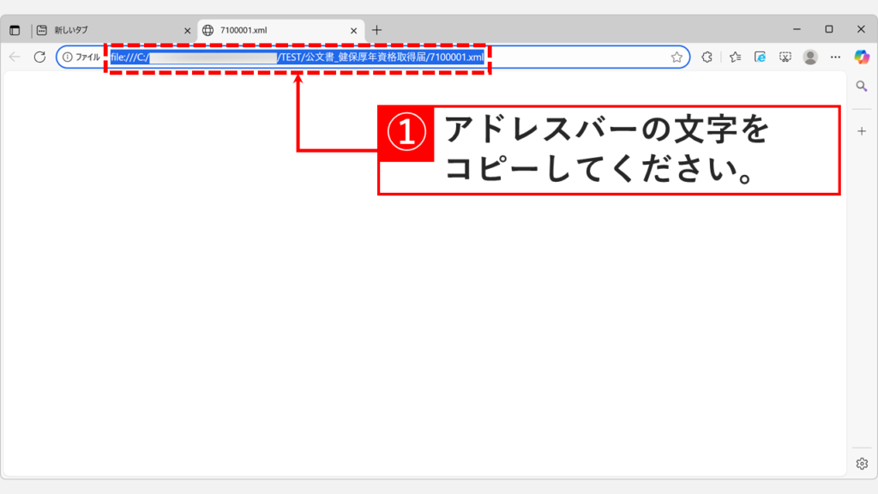Open the Copilot sidebar
The width and height of the screenshot is (878, 494).
click(x=863, y=57)
